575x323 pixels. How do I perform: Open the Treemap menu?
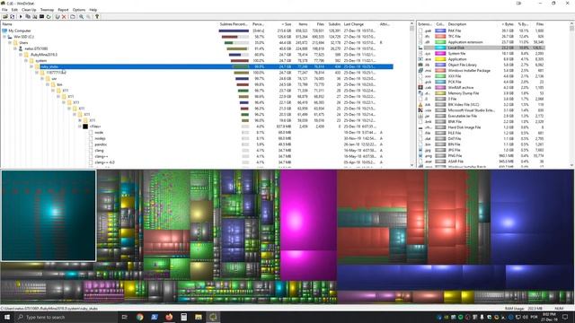click(47, 10)
